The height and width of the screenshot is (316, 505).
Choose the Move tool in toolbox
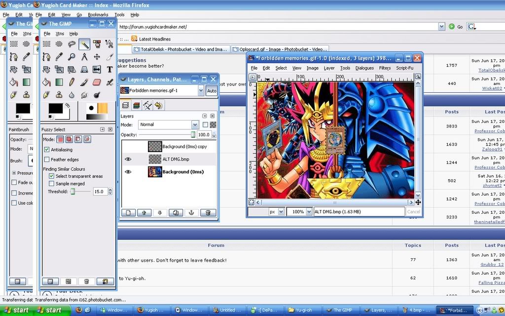97,57
